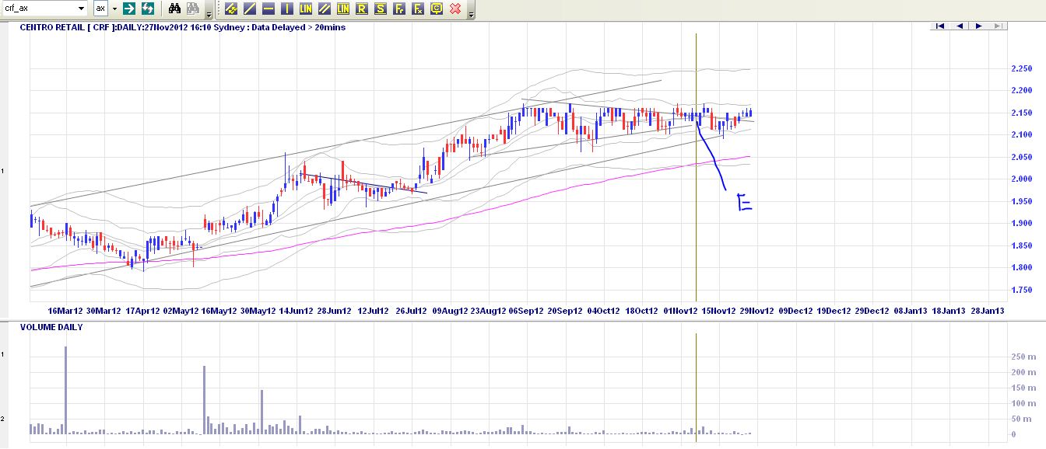Screen dimensions: 1046x449
Task: Open search toolbar overflow options arrow
Action: (x=209, y=13)
